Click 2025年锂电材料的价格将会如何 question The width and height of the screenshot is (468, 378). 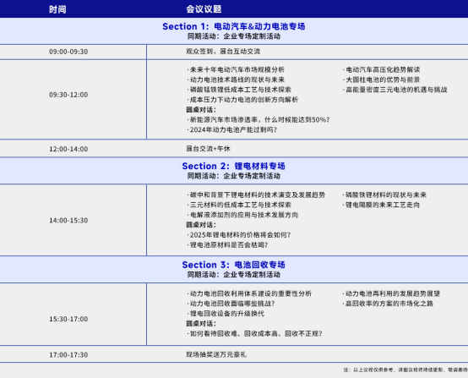[239, 235]
